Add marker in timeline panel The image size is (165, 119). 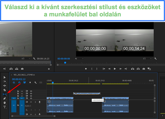30,83
